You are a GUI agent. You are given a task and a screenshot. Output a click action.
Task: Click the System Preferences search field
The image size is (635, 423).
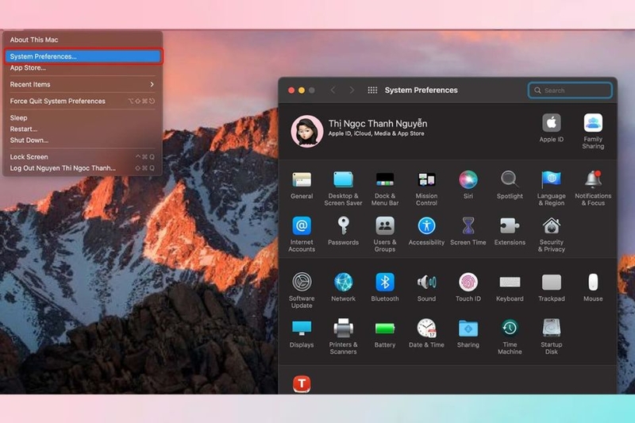(x=570, y=90)
